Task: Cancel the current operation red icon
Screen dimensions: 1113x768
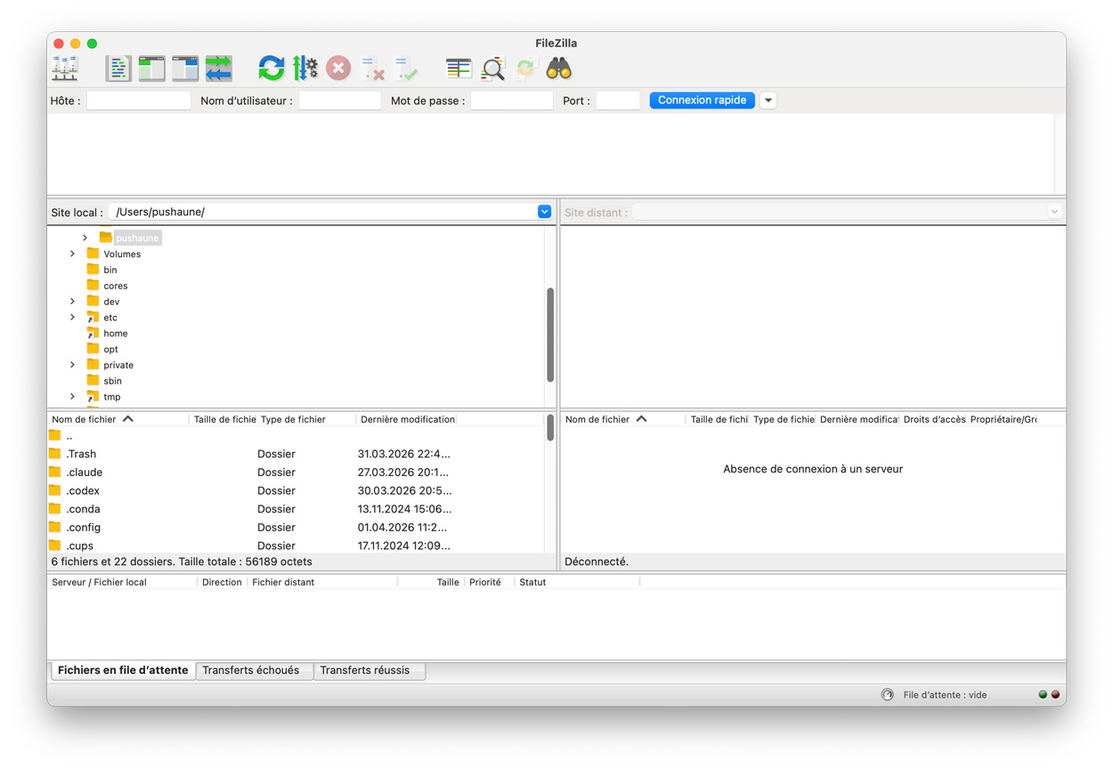Action: click(338, 69)
